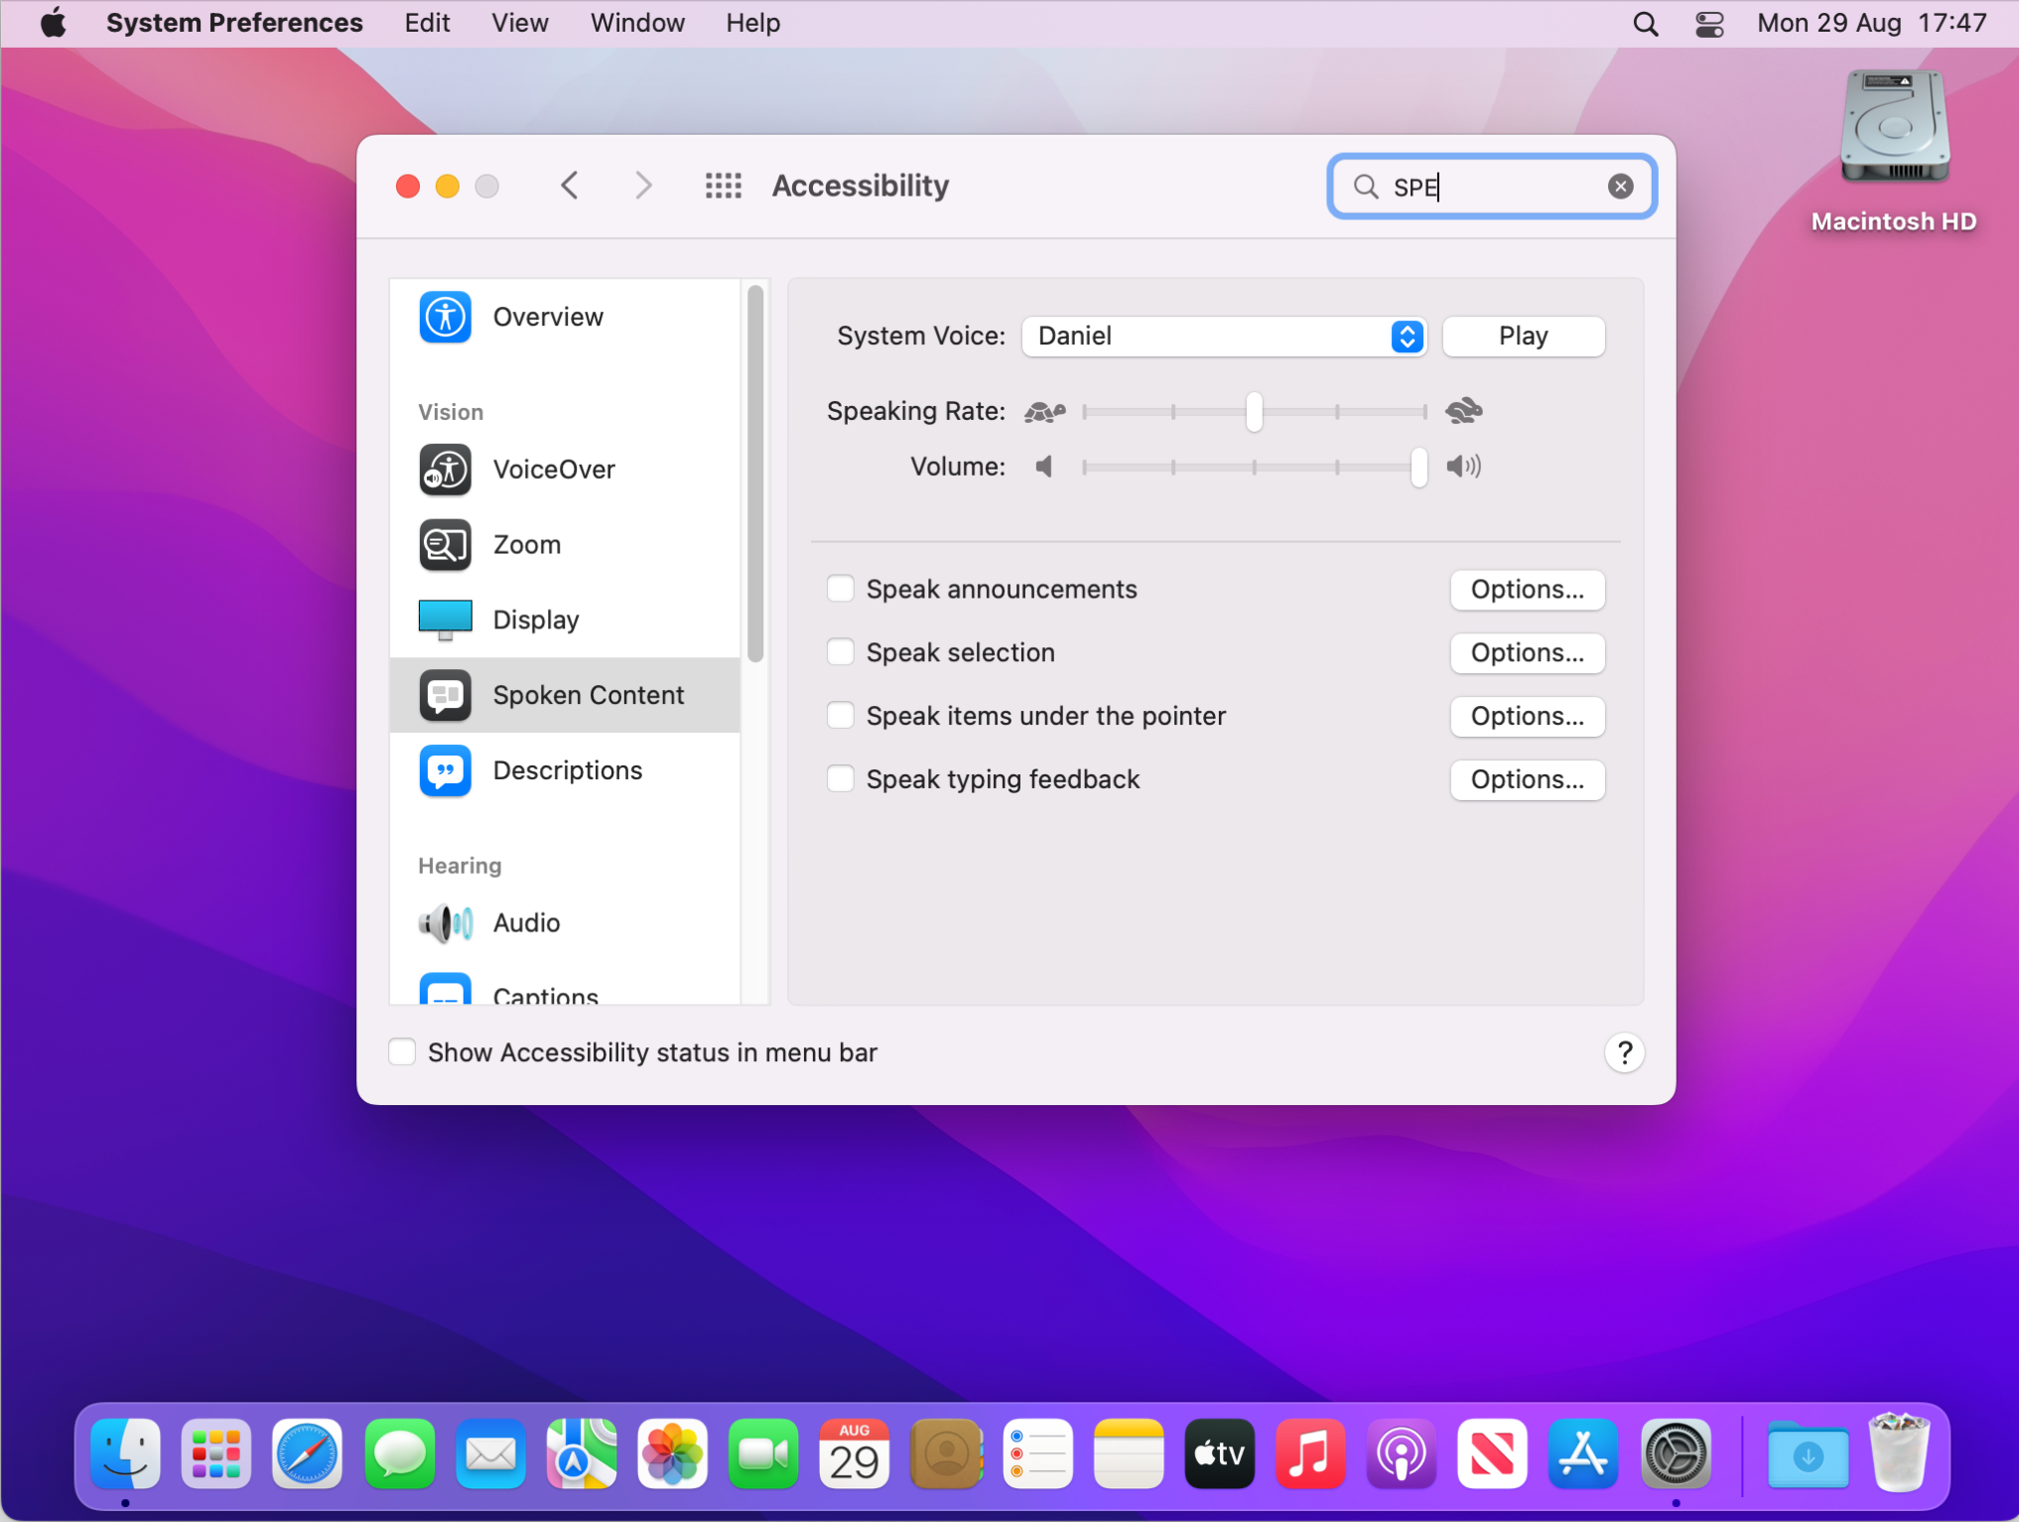Open Reminders from the Dock
Viewport: 2019px width, 1522px height.
point(1037,1454)
